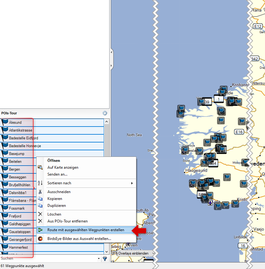265x269 pixels.
Task: Click into the Suchen search field
Action: (x=47, y=259)
